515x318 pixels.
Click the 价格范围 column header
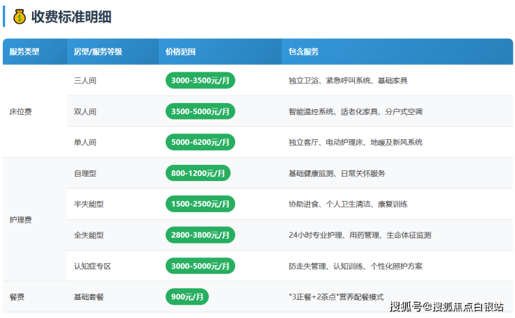click(180, 51)
